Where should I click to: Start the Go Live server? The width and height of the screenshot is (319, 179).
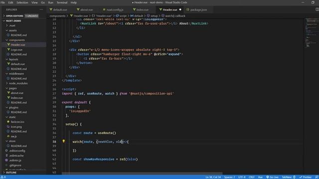coord(272,177)
